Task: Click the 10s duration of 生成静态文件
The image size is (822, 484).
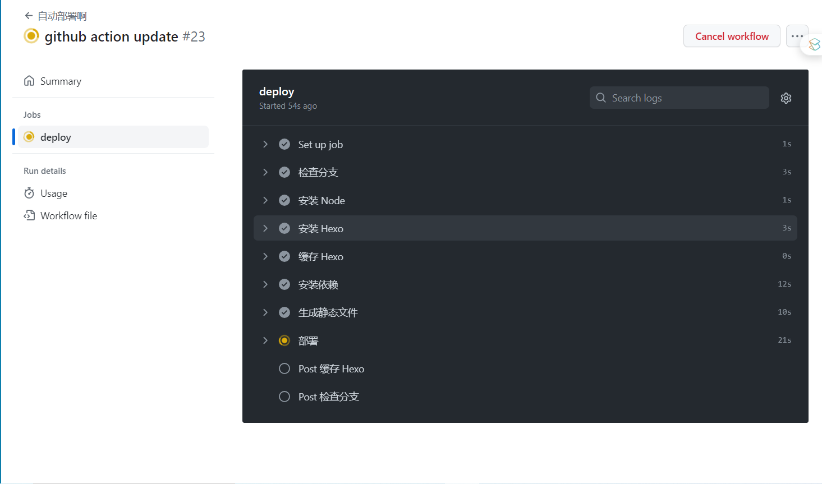Action: (x=784, y=312)
